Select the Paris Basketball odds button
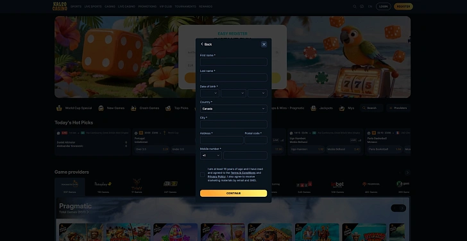Image resolution: width=467 pixels, height=241 pixels. pyautogui.click(x=385, y=149)
